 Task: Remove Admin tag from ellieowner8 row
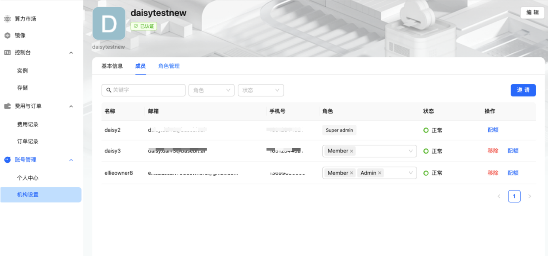pyautogui.click(x=380, y=173)
